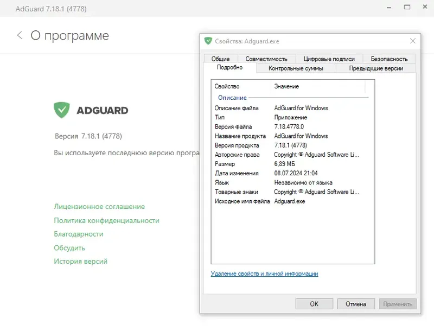The image size is (434, 331).
Task: Close the AdGuard main window
Action: (x=425, y=7)
